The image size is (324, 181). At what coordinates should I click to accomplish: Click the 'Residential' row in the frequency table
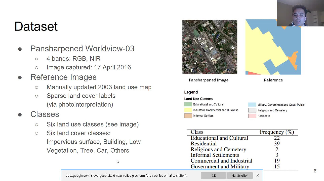(x=204, y=144)
